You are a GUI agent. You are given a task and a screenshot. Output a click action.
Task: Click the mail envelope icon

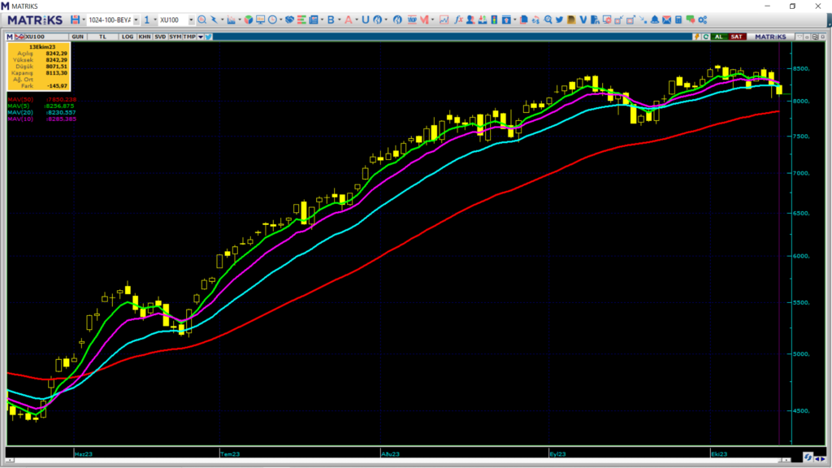pyautogui.click(x=666, y=19)
